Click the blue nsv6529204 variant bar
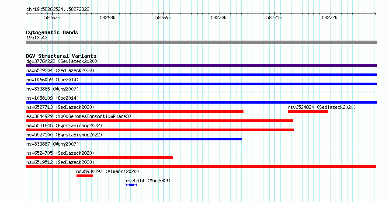 201,75
